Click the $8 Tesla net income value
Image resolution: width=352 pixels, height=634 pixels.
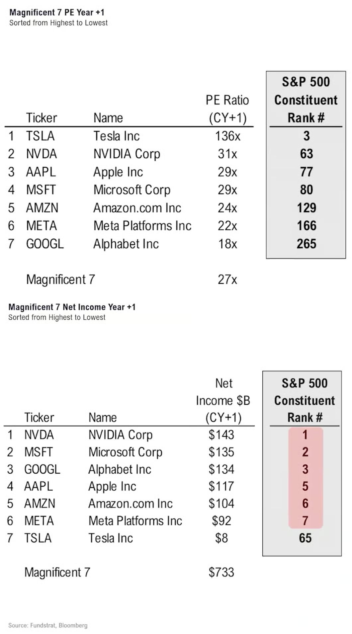click(x=221, y=538)
